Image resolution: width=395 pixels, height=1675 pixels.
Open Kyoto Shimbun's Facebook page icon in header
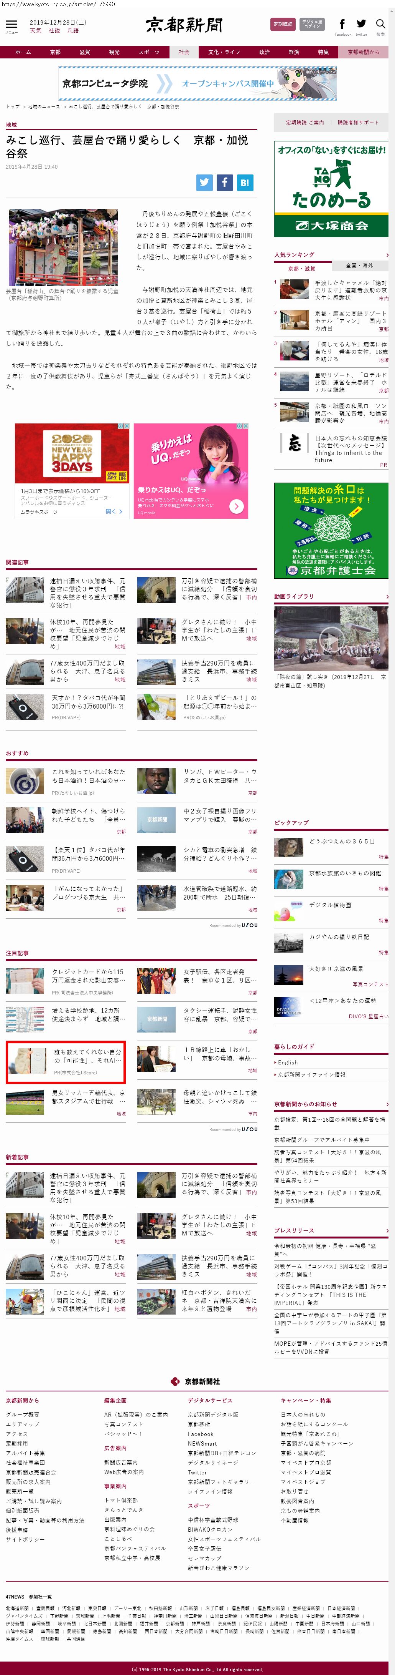coord(342,24)
